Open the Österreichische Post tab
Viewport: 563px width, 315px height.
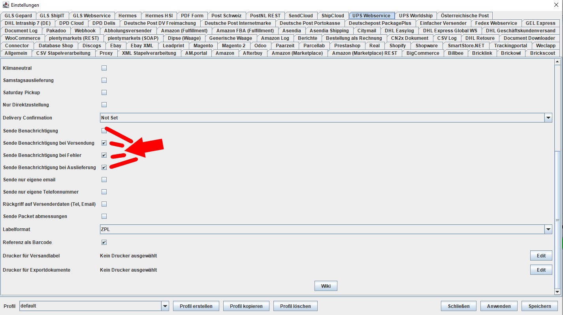click(x=465, y=16)
